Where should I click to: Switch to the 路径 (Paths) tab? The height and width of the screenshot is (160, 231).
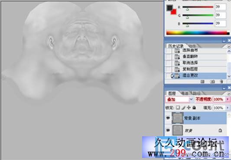[x=196, y=93]
